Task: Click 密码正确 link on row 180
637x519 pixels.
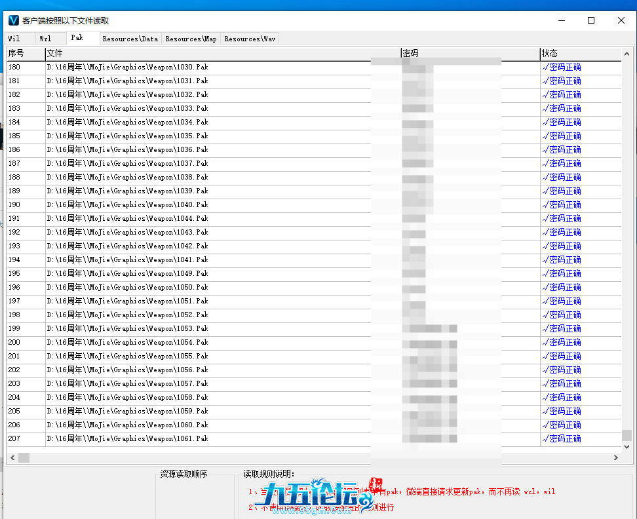Action: click(562, 66)
